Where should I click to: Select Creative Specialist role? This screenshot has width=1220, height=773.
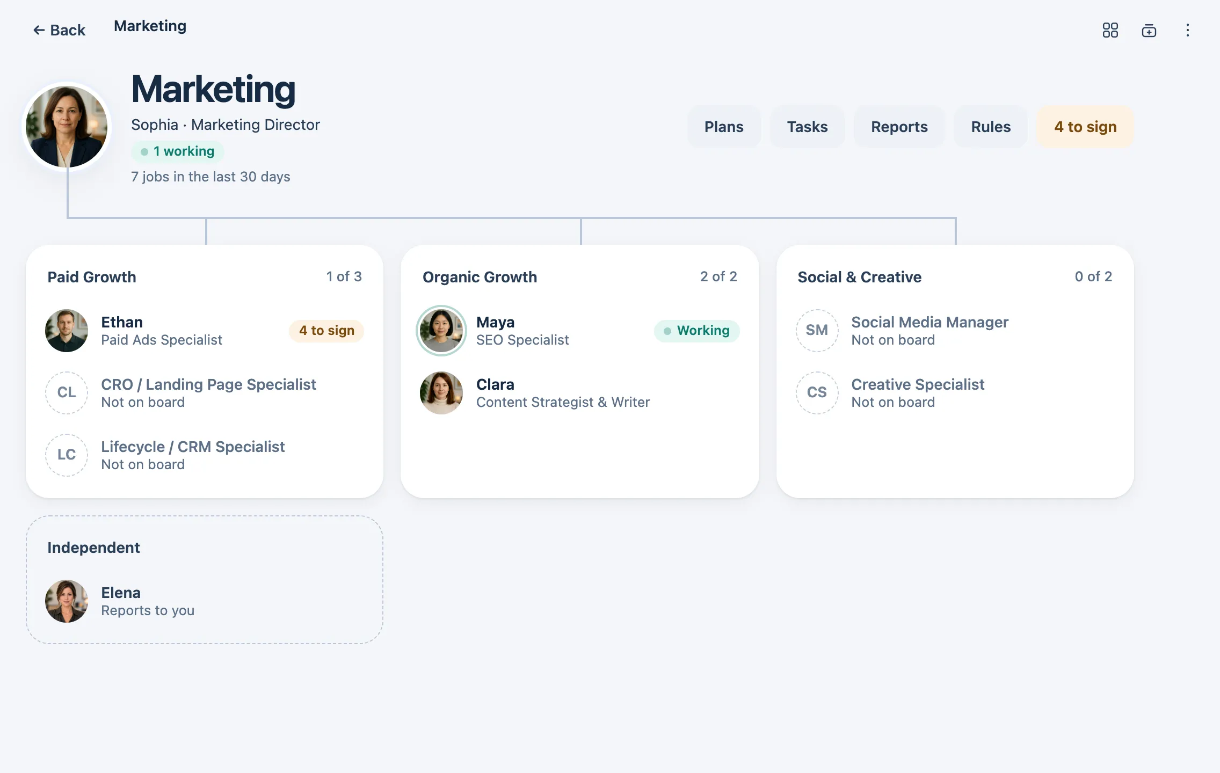(x=955, y=393)
